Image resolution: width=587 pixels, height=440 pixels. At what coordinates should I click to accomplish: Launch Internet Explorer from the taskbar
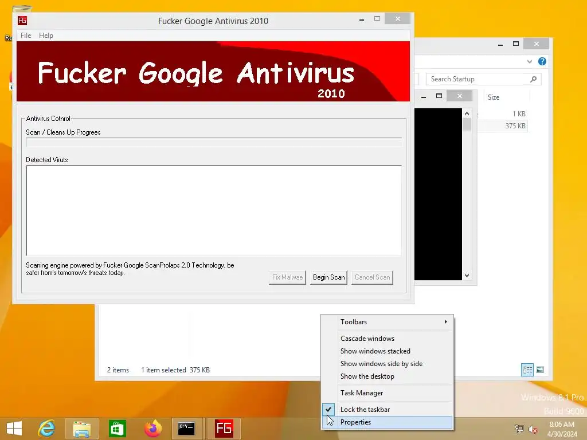(46, 429)
